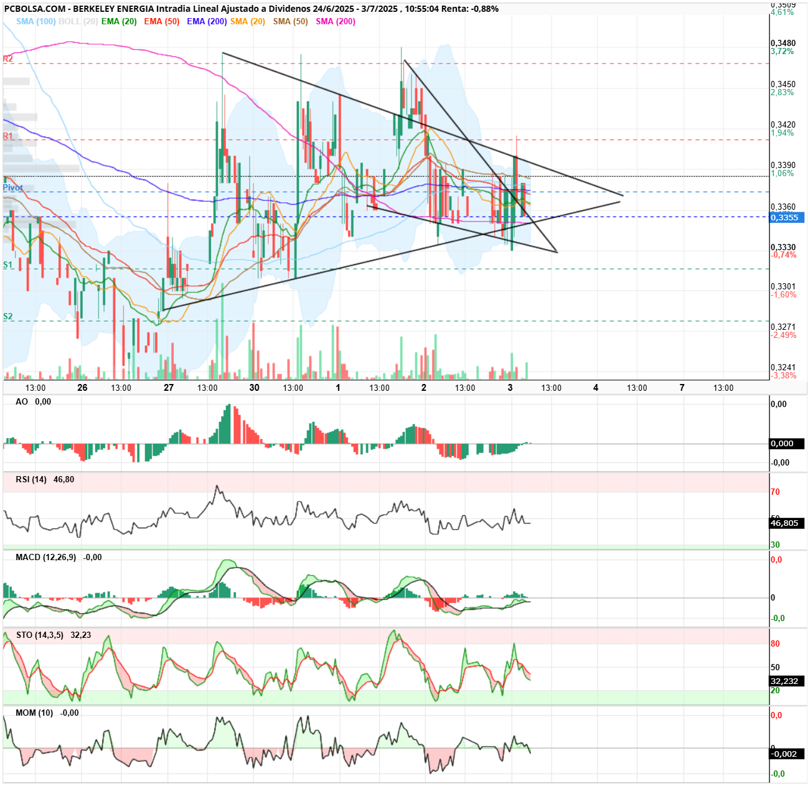Click the green EMA (20) legend label
Image resolution: width=810 pixels, height=786 pixels.
click(119, 21)
